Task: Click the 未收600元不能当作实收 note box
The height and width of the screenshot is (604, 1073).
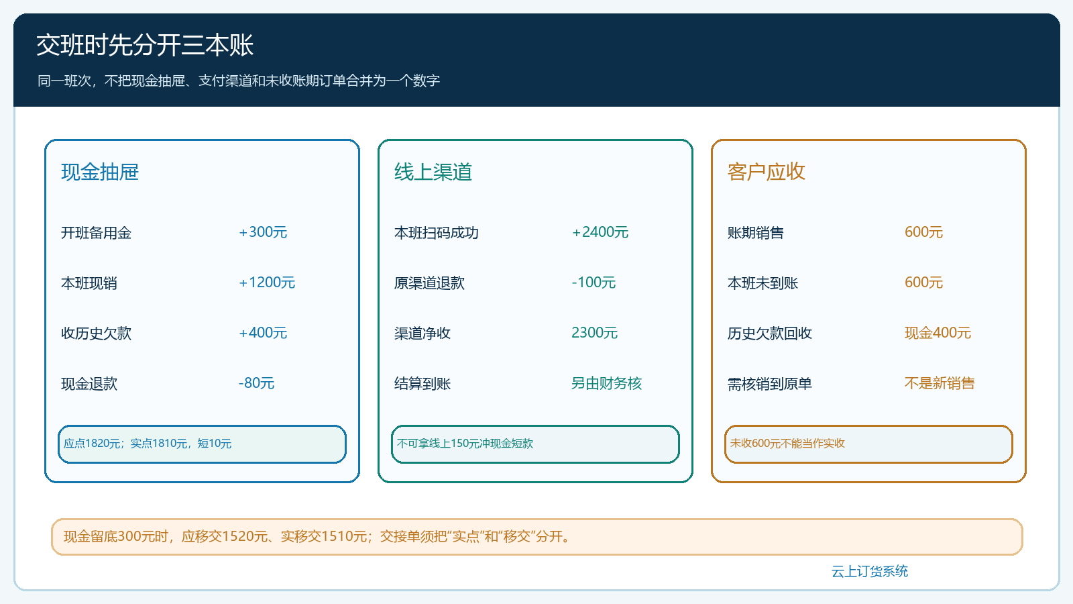Action: coord(868,444)
